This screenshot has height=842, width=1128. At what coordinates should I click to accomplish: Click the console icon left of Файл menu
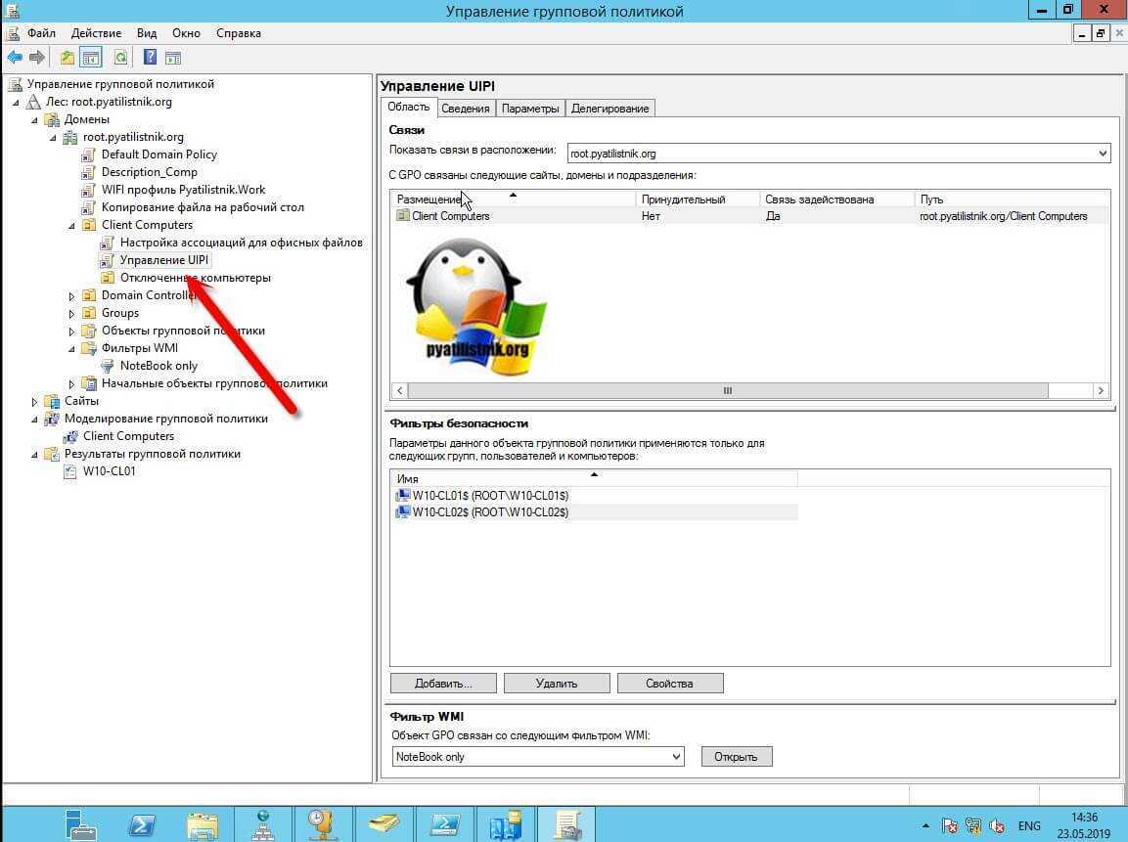13,33
